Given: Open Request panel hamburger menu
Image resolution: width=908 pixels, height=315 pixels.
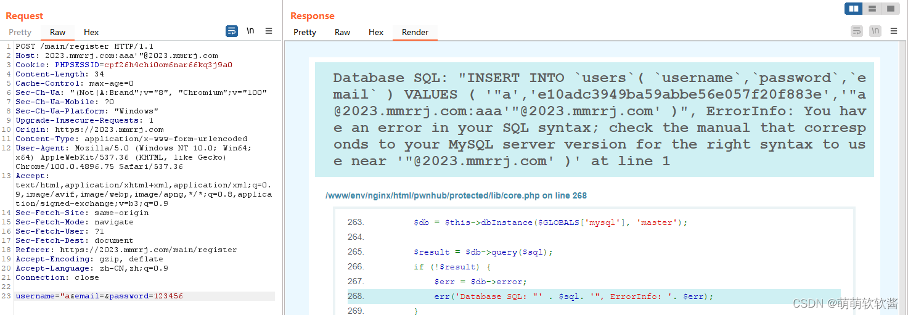Looking at the screenshot, I should 269,31.
